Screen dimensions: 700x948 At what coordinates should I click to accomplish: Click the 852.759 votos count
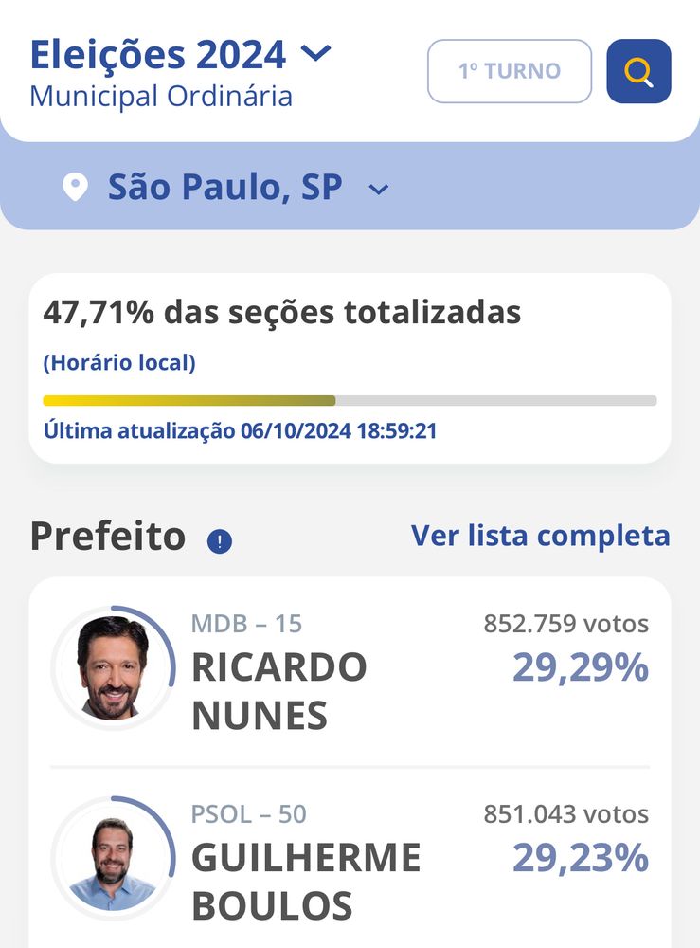[565, 624]
